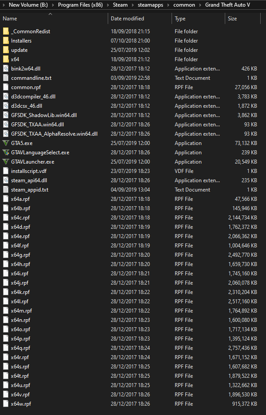Select file name x64h.rpf
This screenshot has width=266, height=415.
pyautogui.click(x=20, y=264)
